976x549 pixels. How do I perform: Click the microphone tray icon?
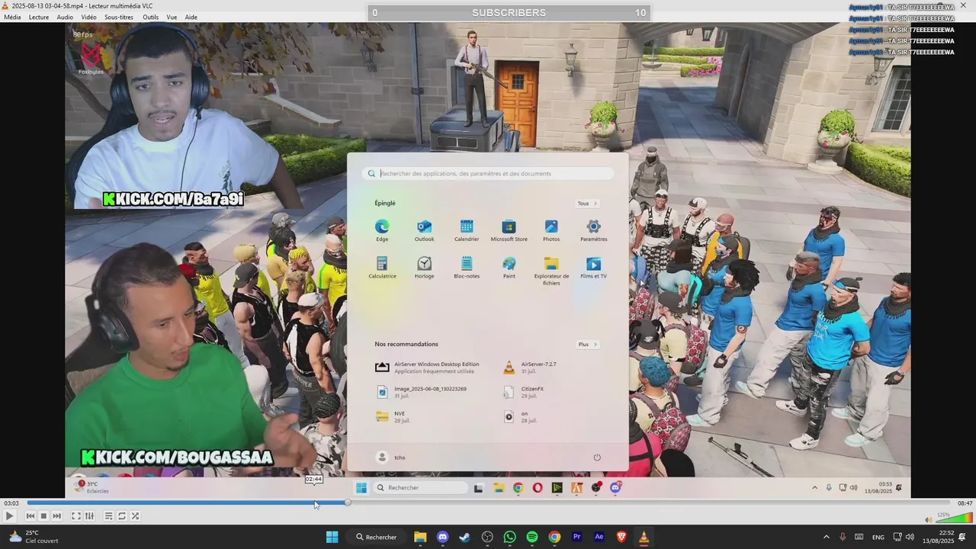(843, 537)
